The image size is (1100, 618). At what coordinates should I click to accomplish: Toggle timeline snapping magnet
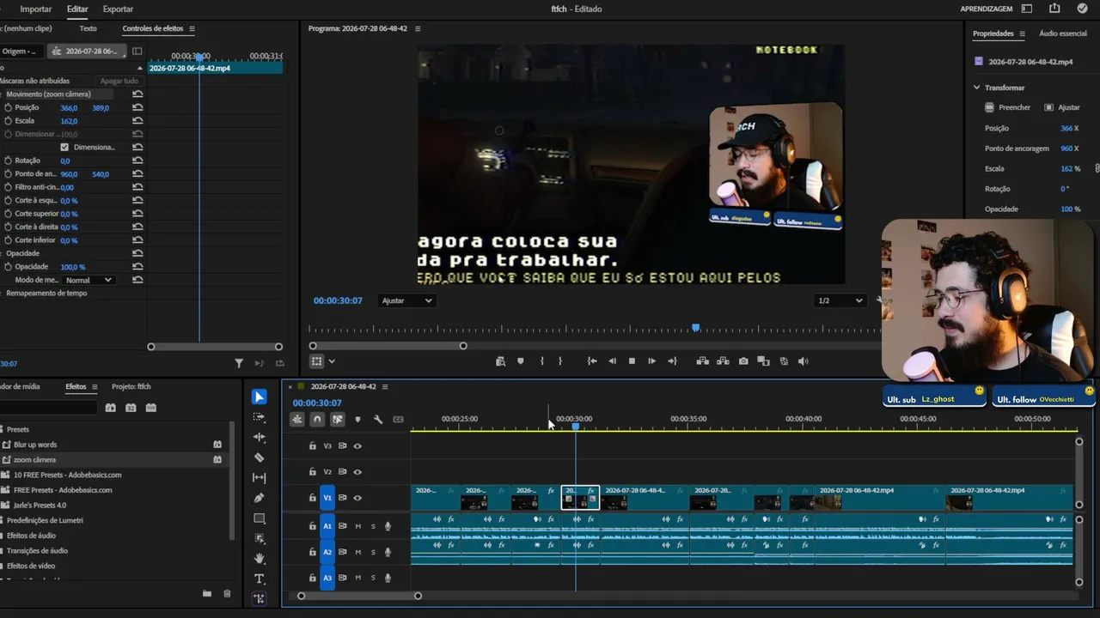pyautogui.click(x=317, y=420)
